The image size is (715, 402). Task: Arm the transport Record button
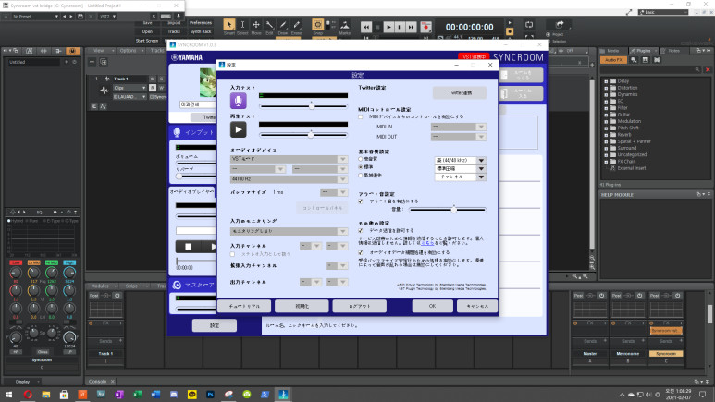[x=425, y=28]
